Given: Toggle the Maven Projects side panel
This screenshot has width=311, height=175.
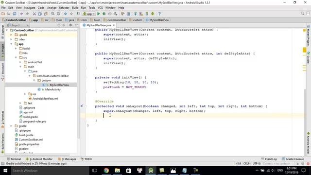Looking at the screenshot, I should pos(309,35).
